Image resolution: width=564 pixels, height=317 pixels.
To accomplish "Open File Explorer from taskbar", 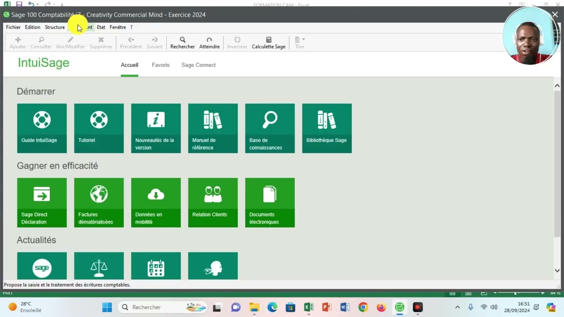I will tap(254, 307).
